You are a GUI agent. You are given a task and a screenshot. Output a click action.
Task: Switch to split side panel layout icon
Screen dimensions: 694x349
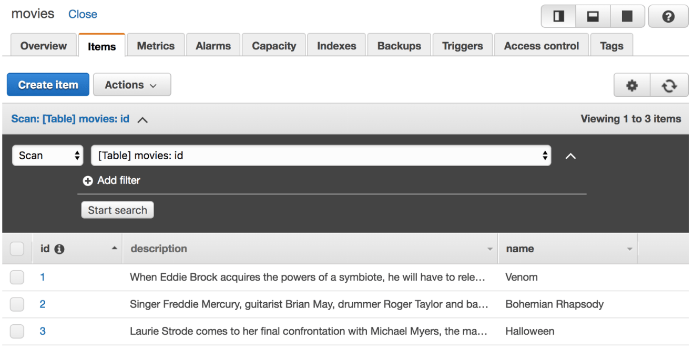[x=558, y=17]
